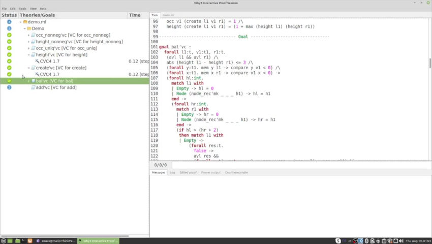Screen dimensions: 432x244
Task: Switch to the demo.ml source tab
Action: click(x=168, y=15)
